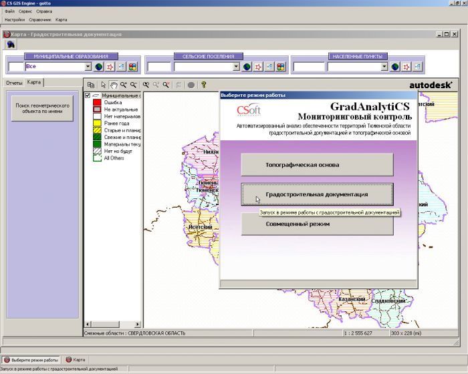Open the Справочник menu
This screenshot has width=468, height=374.
(40, 19)
